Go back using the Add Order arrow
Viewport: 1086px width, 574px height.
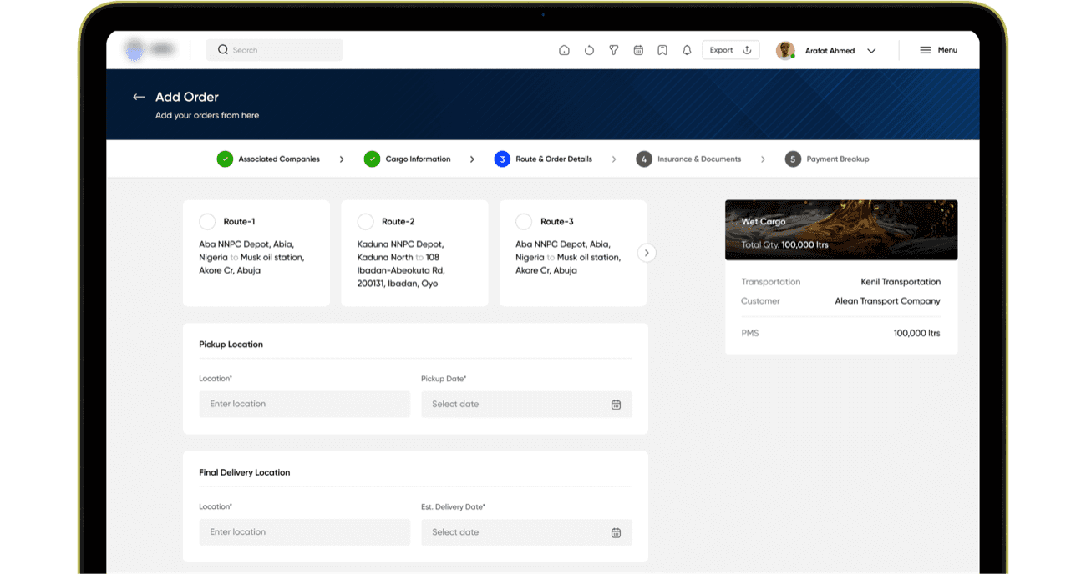click(x=139, y=97)
